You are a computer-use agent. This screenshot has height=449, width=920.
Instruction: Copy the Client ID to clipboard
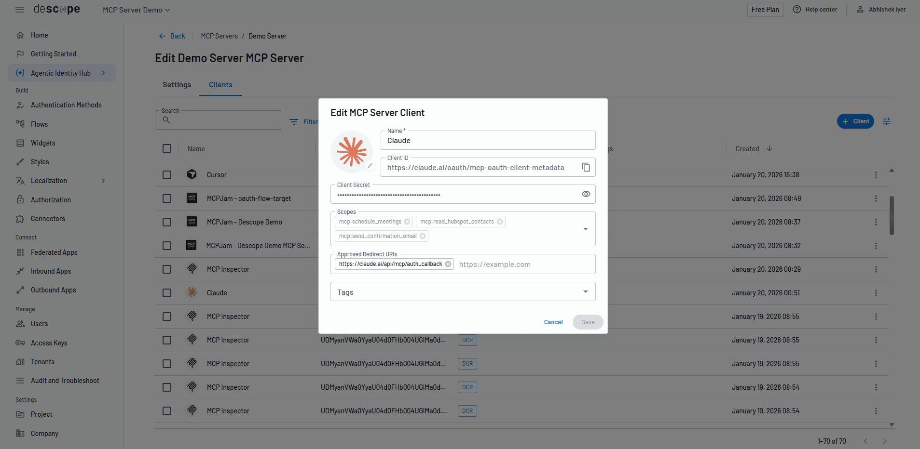point(586,167)
